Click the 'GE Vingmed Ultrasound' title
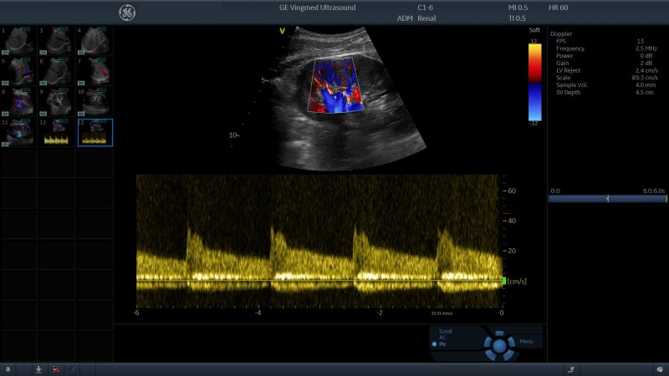The image size is (669, 376). pos(317,8)
